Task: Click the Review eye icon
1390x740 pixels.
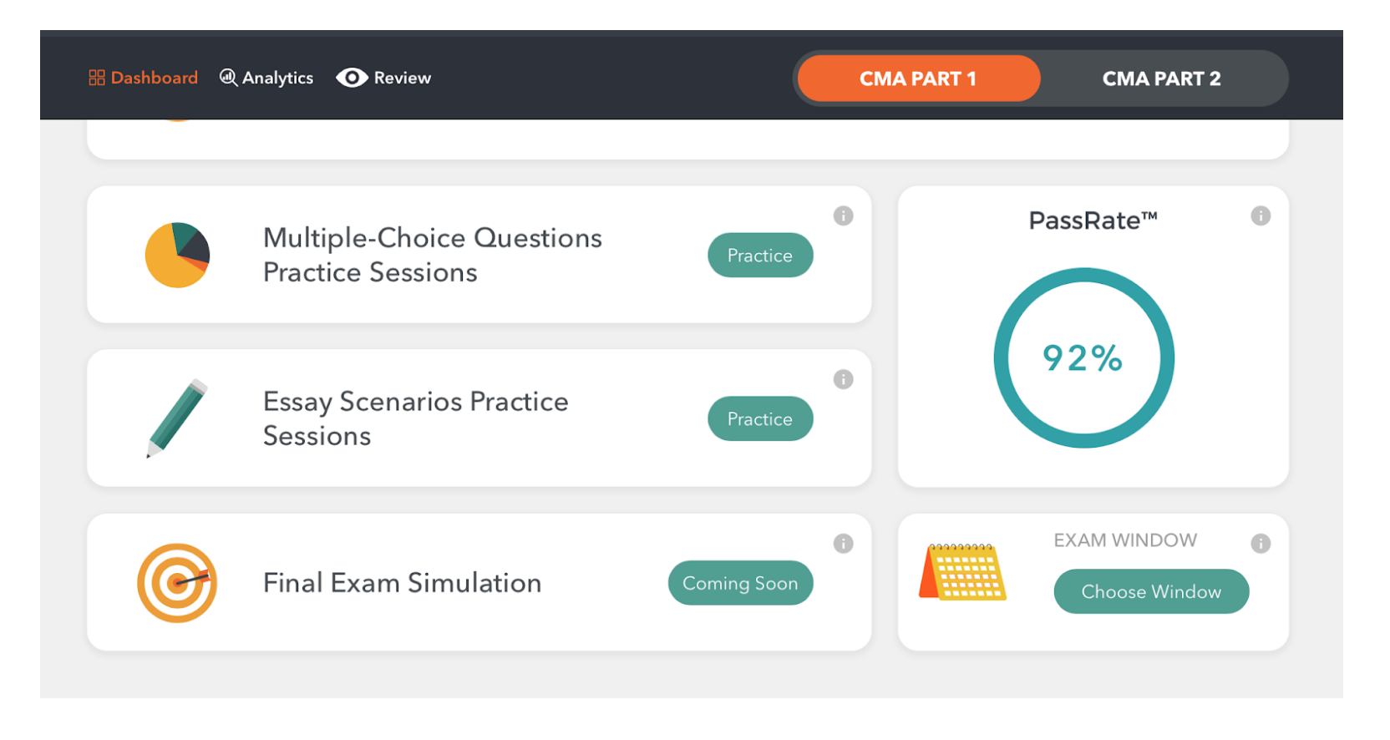Action: coord(352,78)
